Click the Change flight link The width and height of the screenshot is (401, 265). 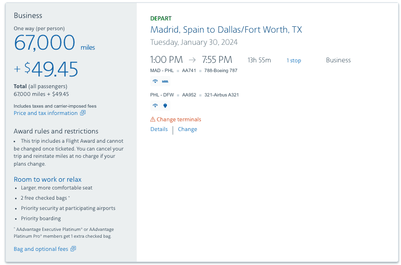click(x=187, y=129)
